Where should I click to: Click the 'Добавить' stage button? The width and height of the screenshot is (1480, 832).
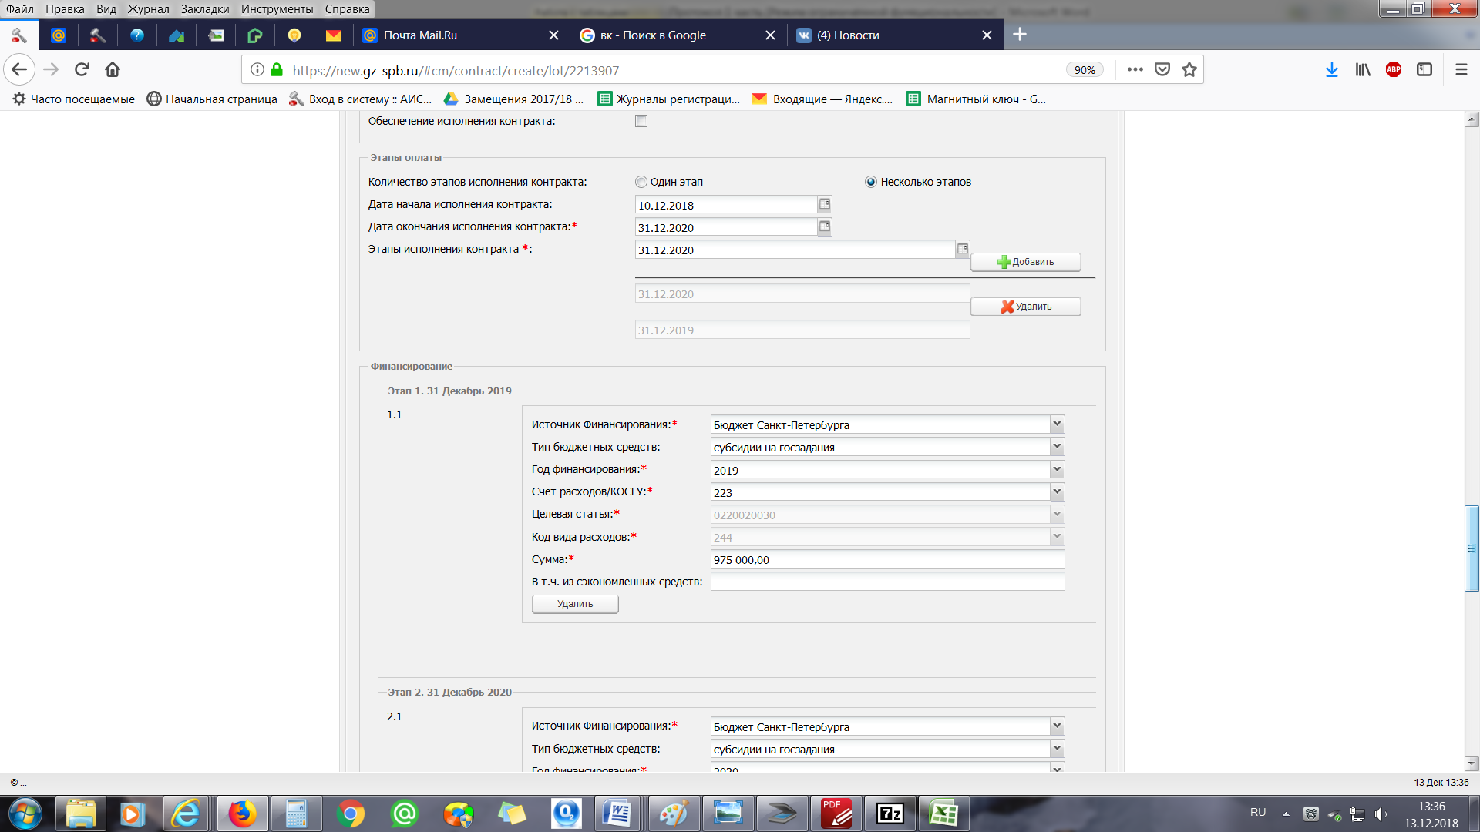click(x=1025, y=262)
